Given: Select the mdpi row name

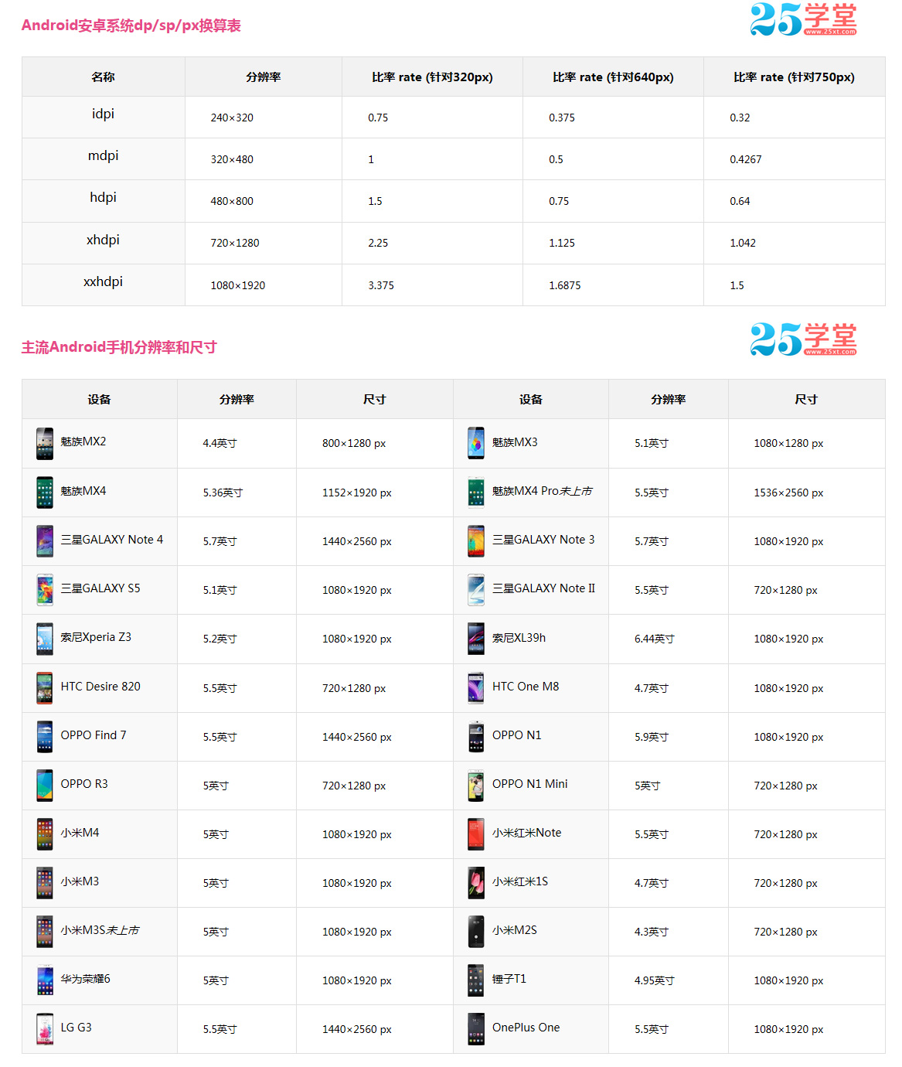Looking at the screenshot, I should click(103, 155).
